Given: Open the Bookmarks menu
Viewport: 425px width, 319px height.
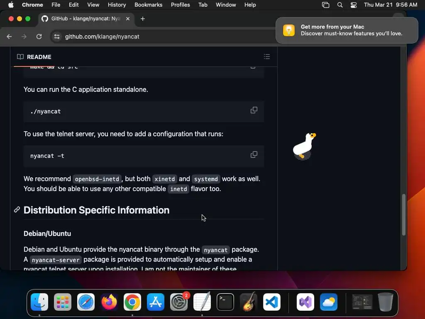Looking at the screenshot, I should (x=148, y=5).
